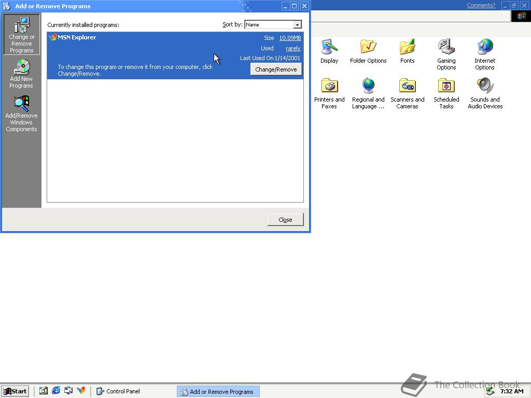Open Sounds and Audio Devices icon
The width and height of the screenshot is (531, 398).
[x=485, y=93]
